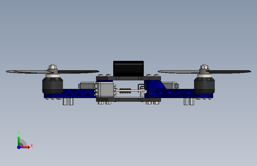Pick the left propeller's far-left blade

pyautogui.click(x=28, y=72)
